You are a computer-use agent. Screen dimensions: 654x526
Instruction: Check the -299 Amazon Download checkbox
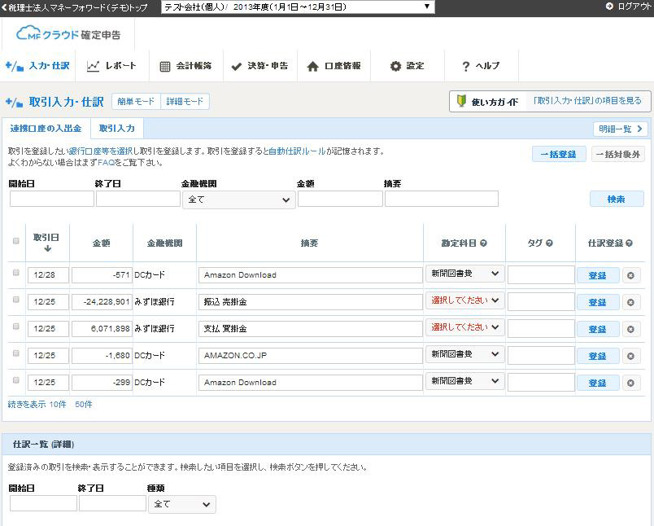[x=15, y=380]
